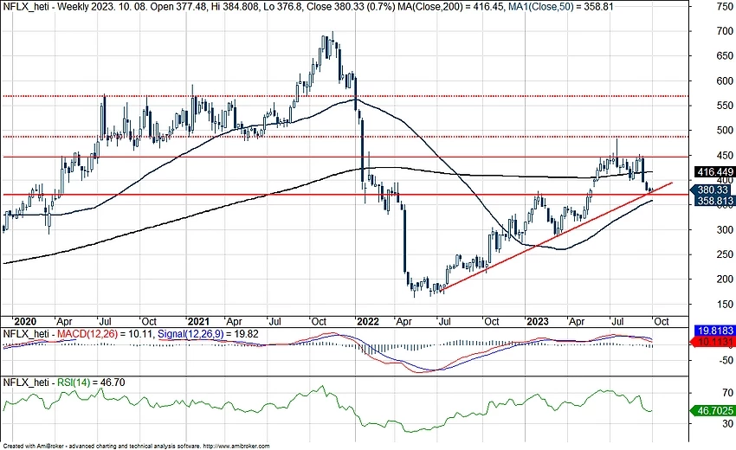736x450 pixels.
Task: Click the 380.33 last close price tag
Action: 712,190
